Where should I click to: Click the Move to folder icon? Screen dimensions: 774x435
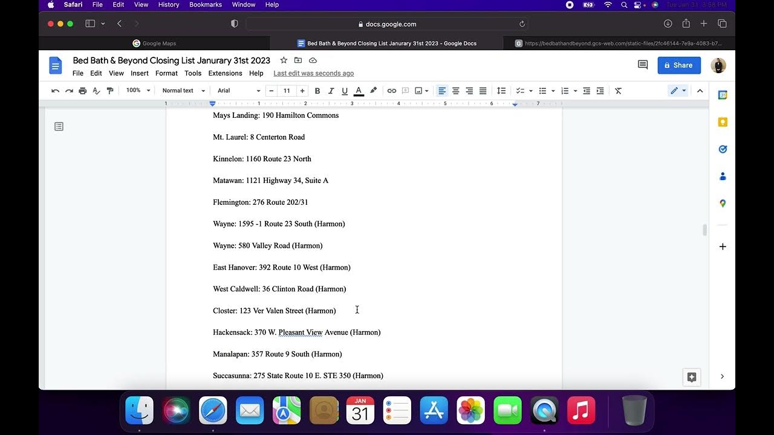click(x=298, y=60)
